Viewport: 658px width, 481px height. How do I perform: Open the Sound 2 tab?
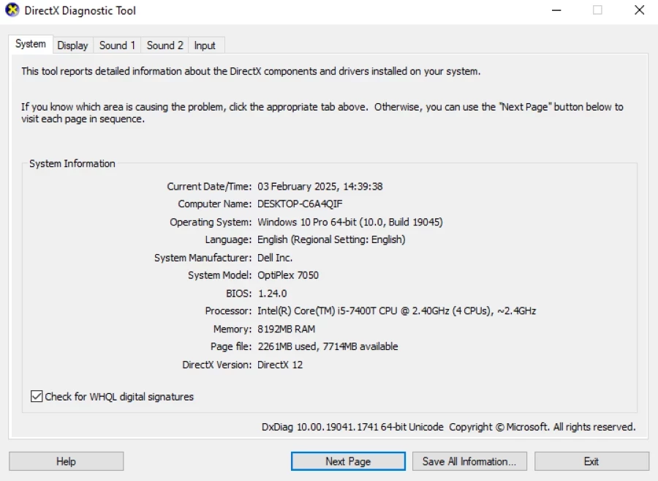(x=164, y=45)
